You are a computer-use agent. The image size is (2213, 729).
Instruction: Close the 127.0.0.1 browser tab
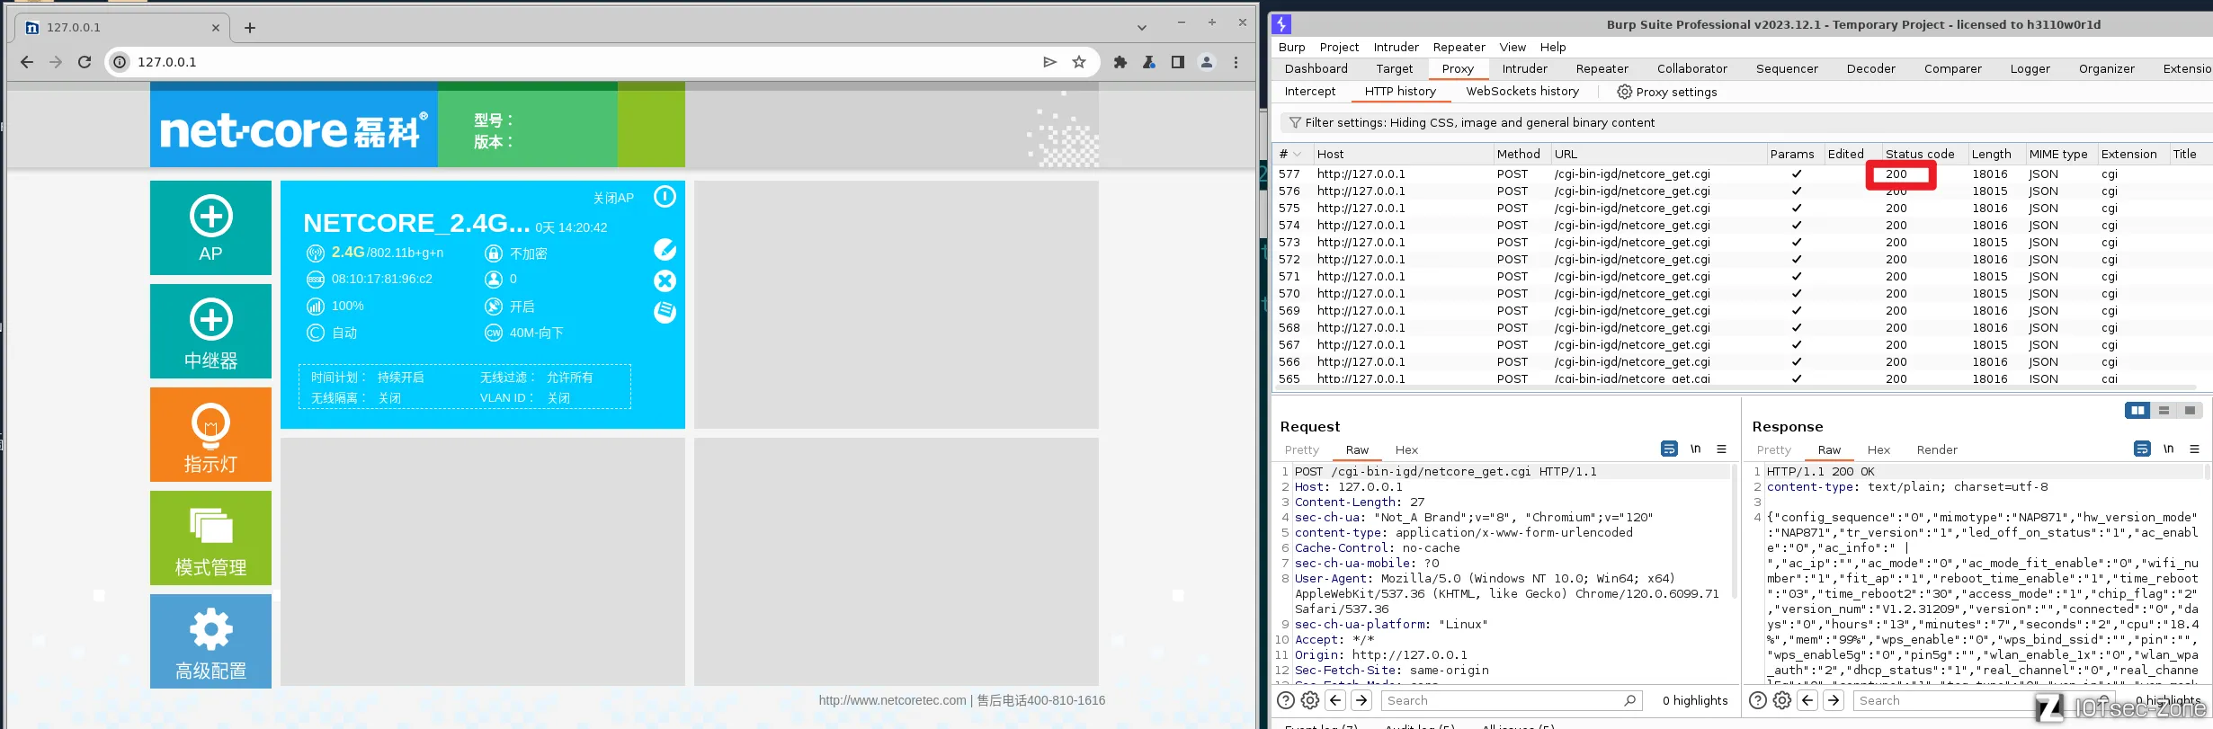[x=216, y=28]
